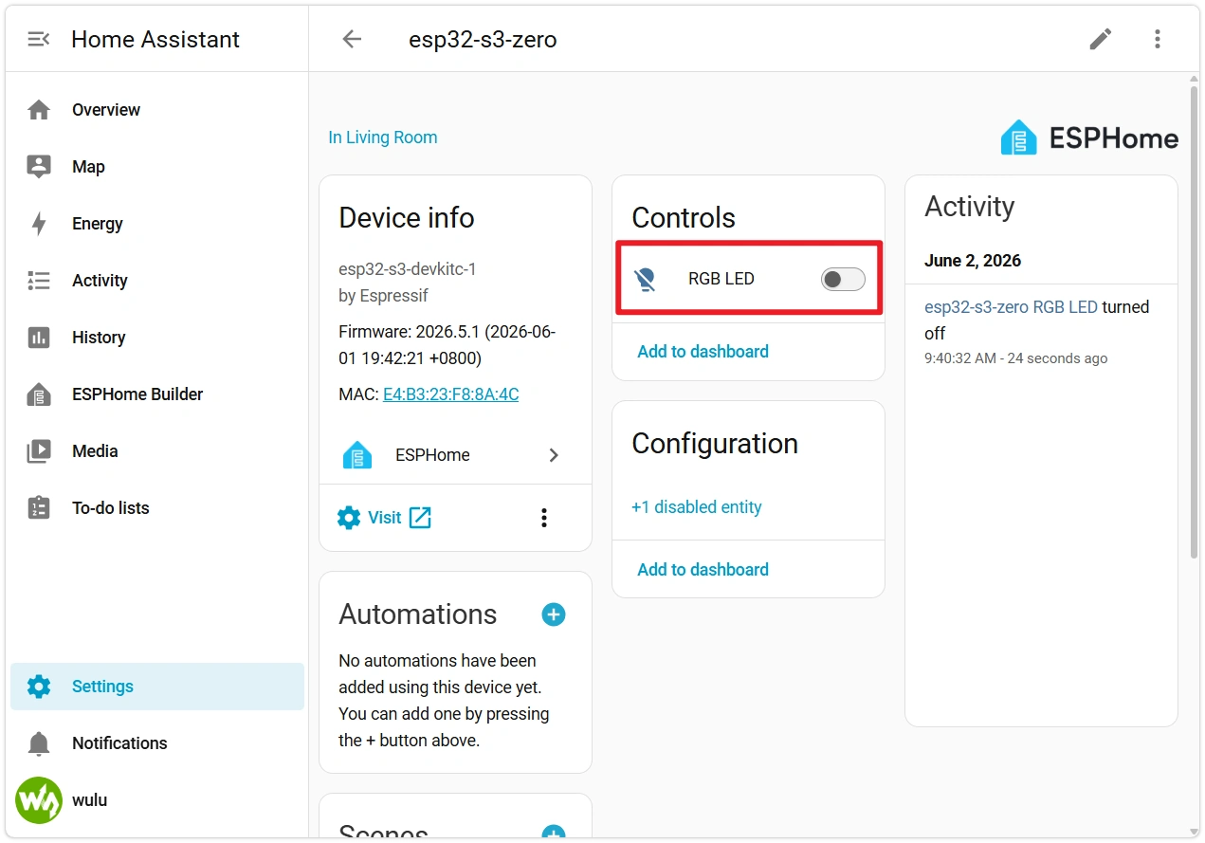Click the To-do lists clipboard icon

(x=39, y=508)
